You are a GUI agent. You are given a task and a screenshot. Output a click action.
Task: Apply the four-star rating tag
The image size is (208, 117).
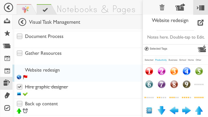point(186,97)
